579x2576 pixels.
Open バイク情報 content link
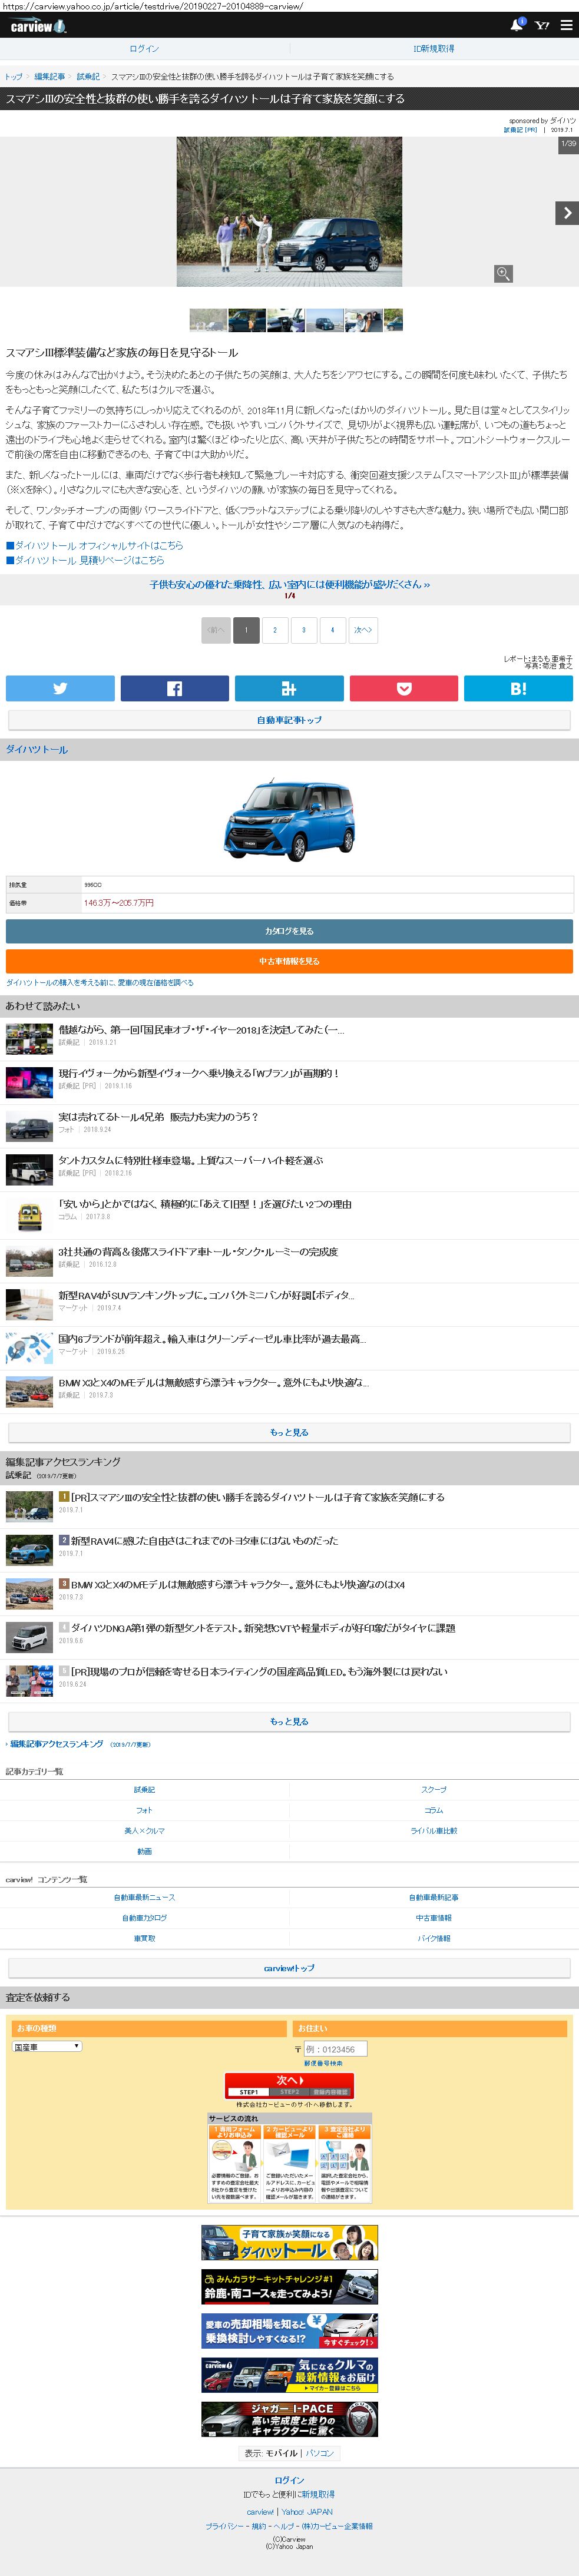434,1938
